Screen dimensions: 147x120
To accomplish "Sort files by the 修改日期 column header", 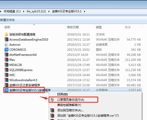I will [x=73, y=27].
